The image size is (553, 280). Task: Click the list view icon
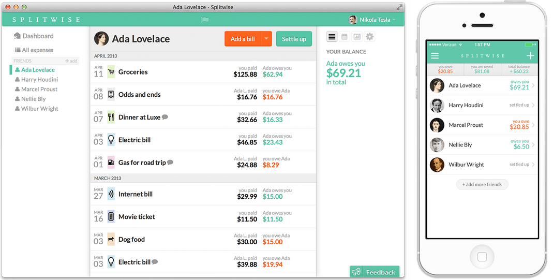[x=332, y=37]
